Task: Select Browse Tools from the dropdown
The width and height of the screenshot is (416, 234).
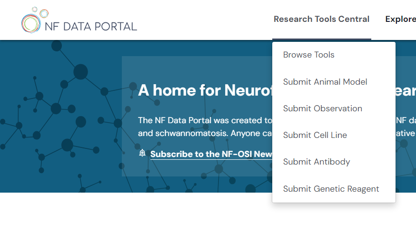Action: click(309, 55)
